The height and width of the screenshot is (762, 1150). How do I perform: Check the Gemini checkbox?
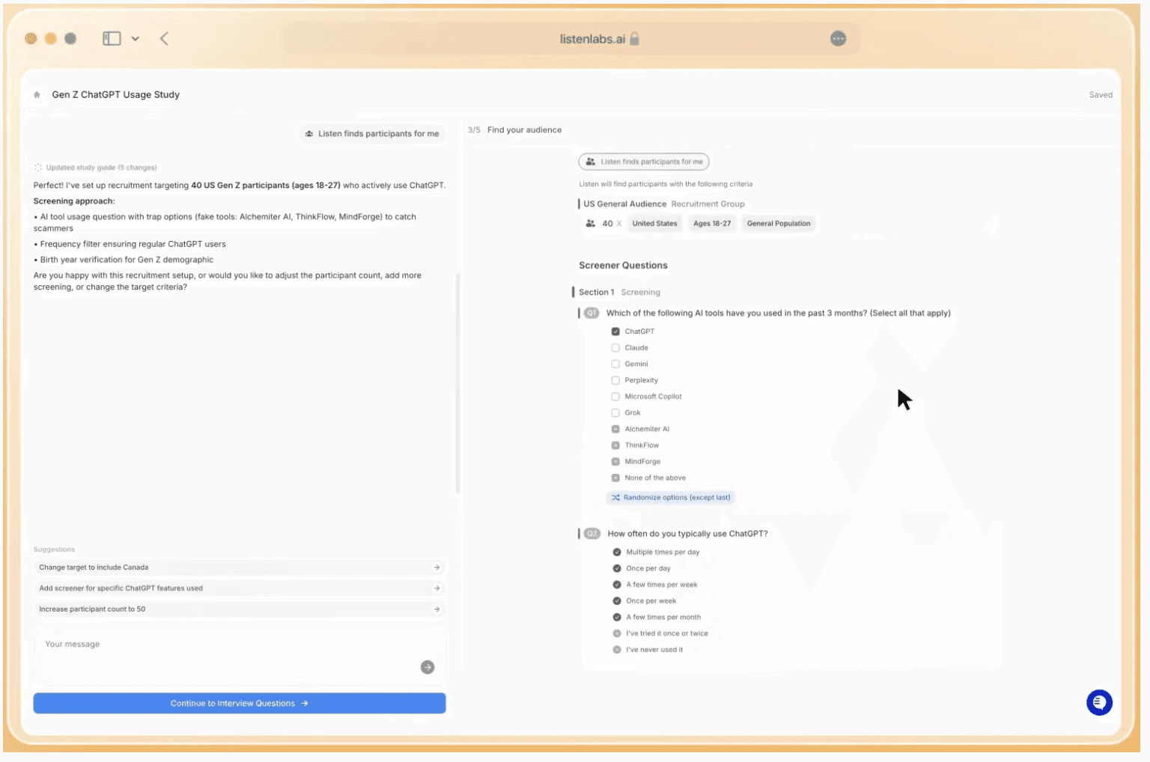[x=615, y=365]
